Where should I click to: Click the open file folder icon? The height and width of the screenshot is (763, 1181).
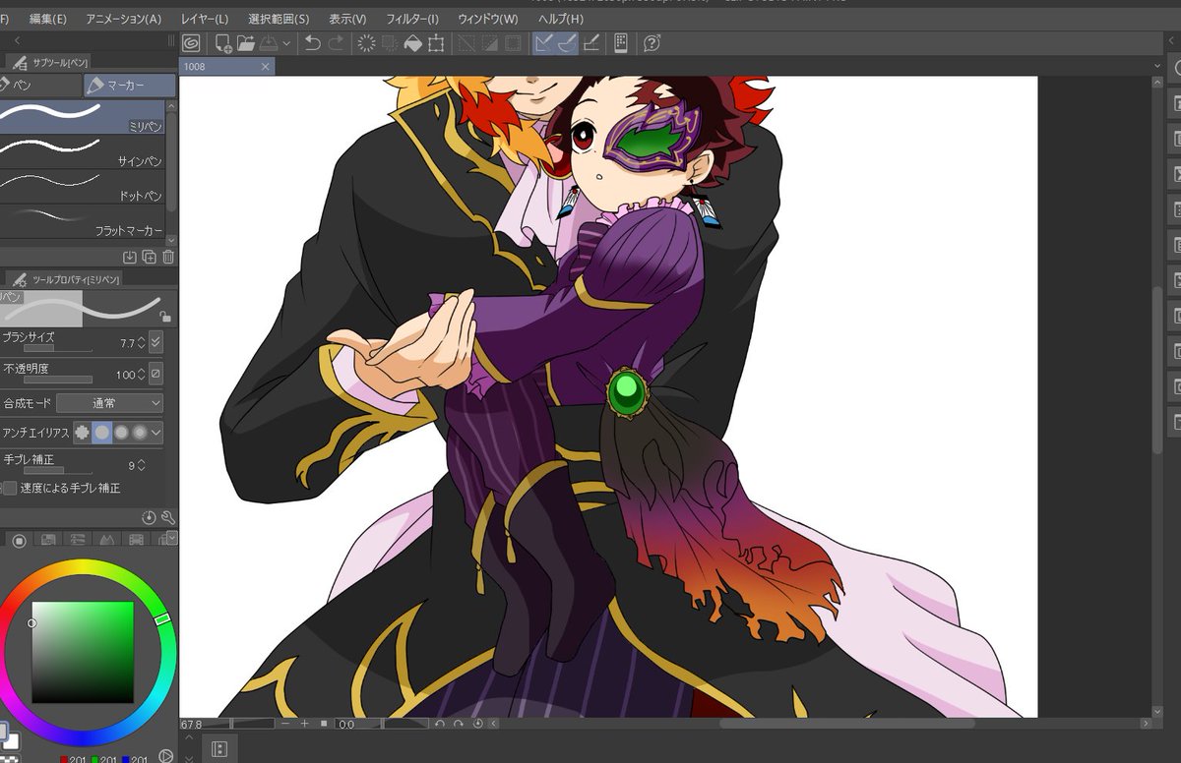245,43
